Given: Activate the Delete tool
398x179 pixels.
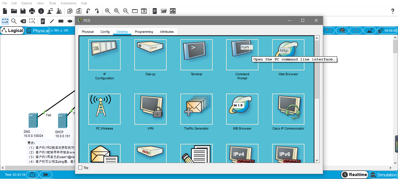Looking at the screenshot, I should 23,21.
